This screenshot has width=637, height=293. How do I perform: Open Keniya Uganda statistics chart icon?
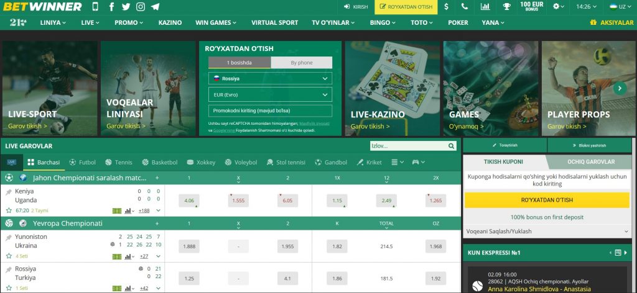point(129,210)
